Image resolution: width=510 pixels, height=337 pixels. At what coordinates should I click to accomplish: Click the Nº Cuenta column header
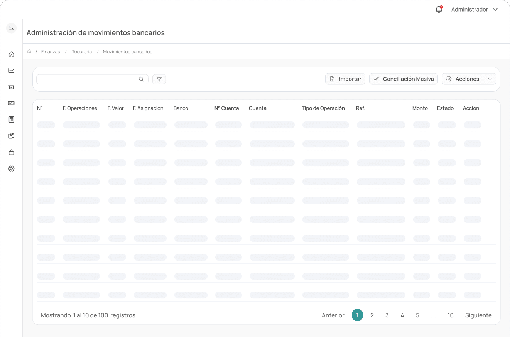(x=227, y=108)
